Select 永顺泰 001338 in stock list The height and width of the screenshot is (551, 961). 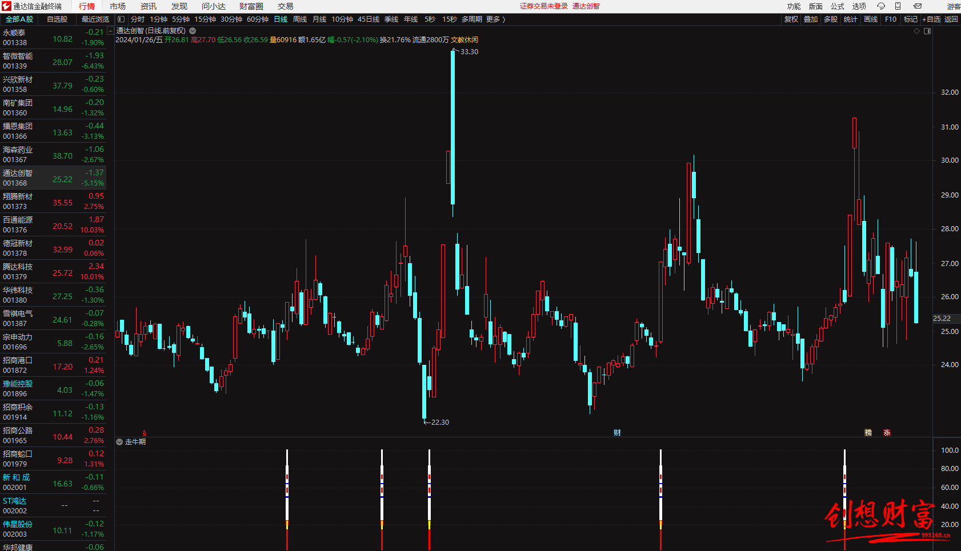(53, 38)
